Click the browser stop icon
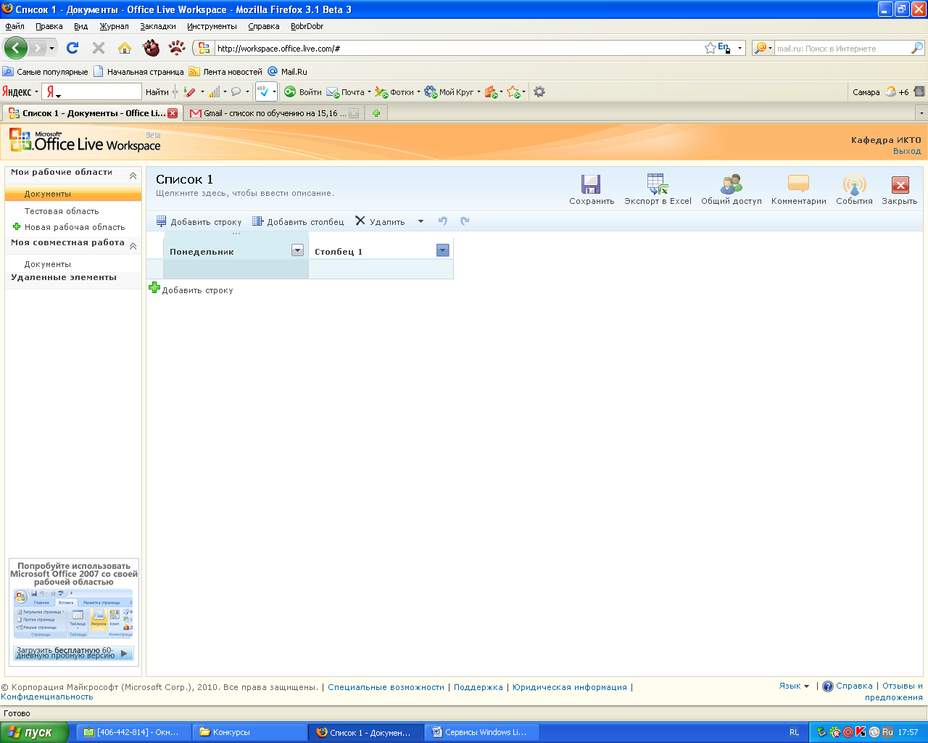This screenshot has height=743, width=928. (99, 48)
